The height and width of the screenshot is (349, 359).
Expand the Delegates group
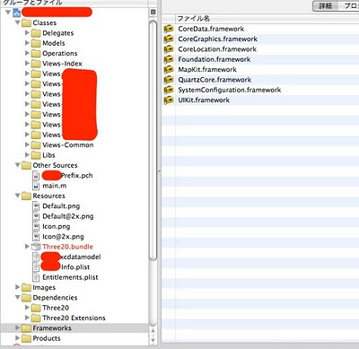coord(27,32)
